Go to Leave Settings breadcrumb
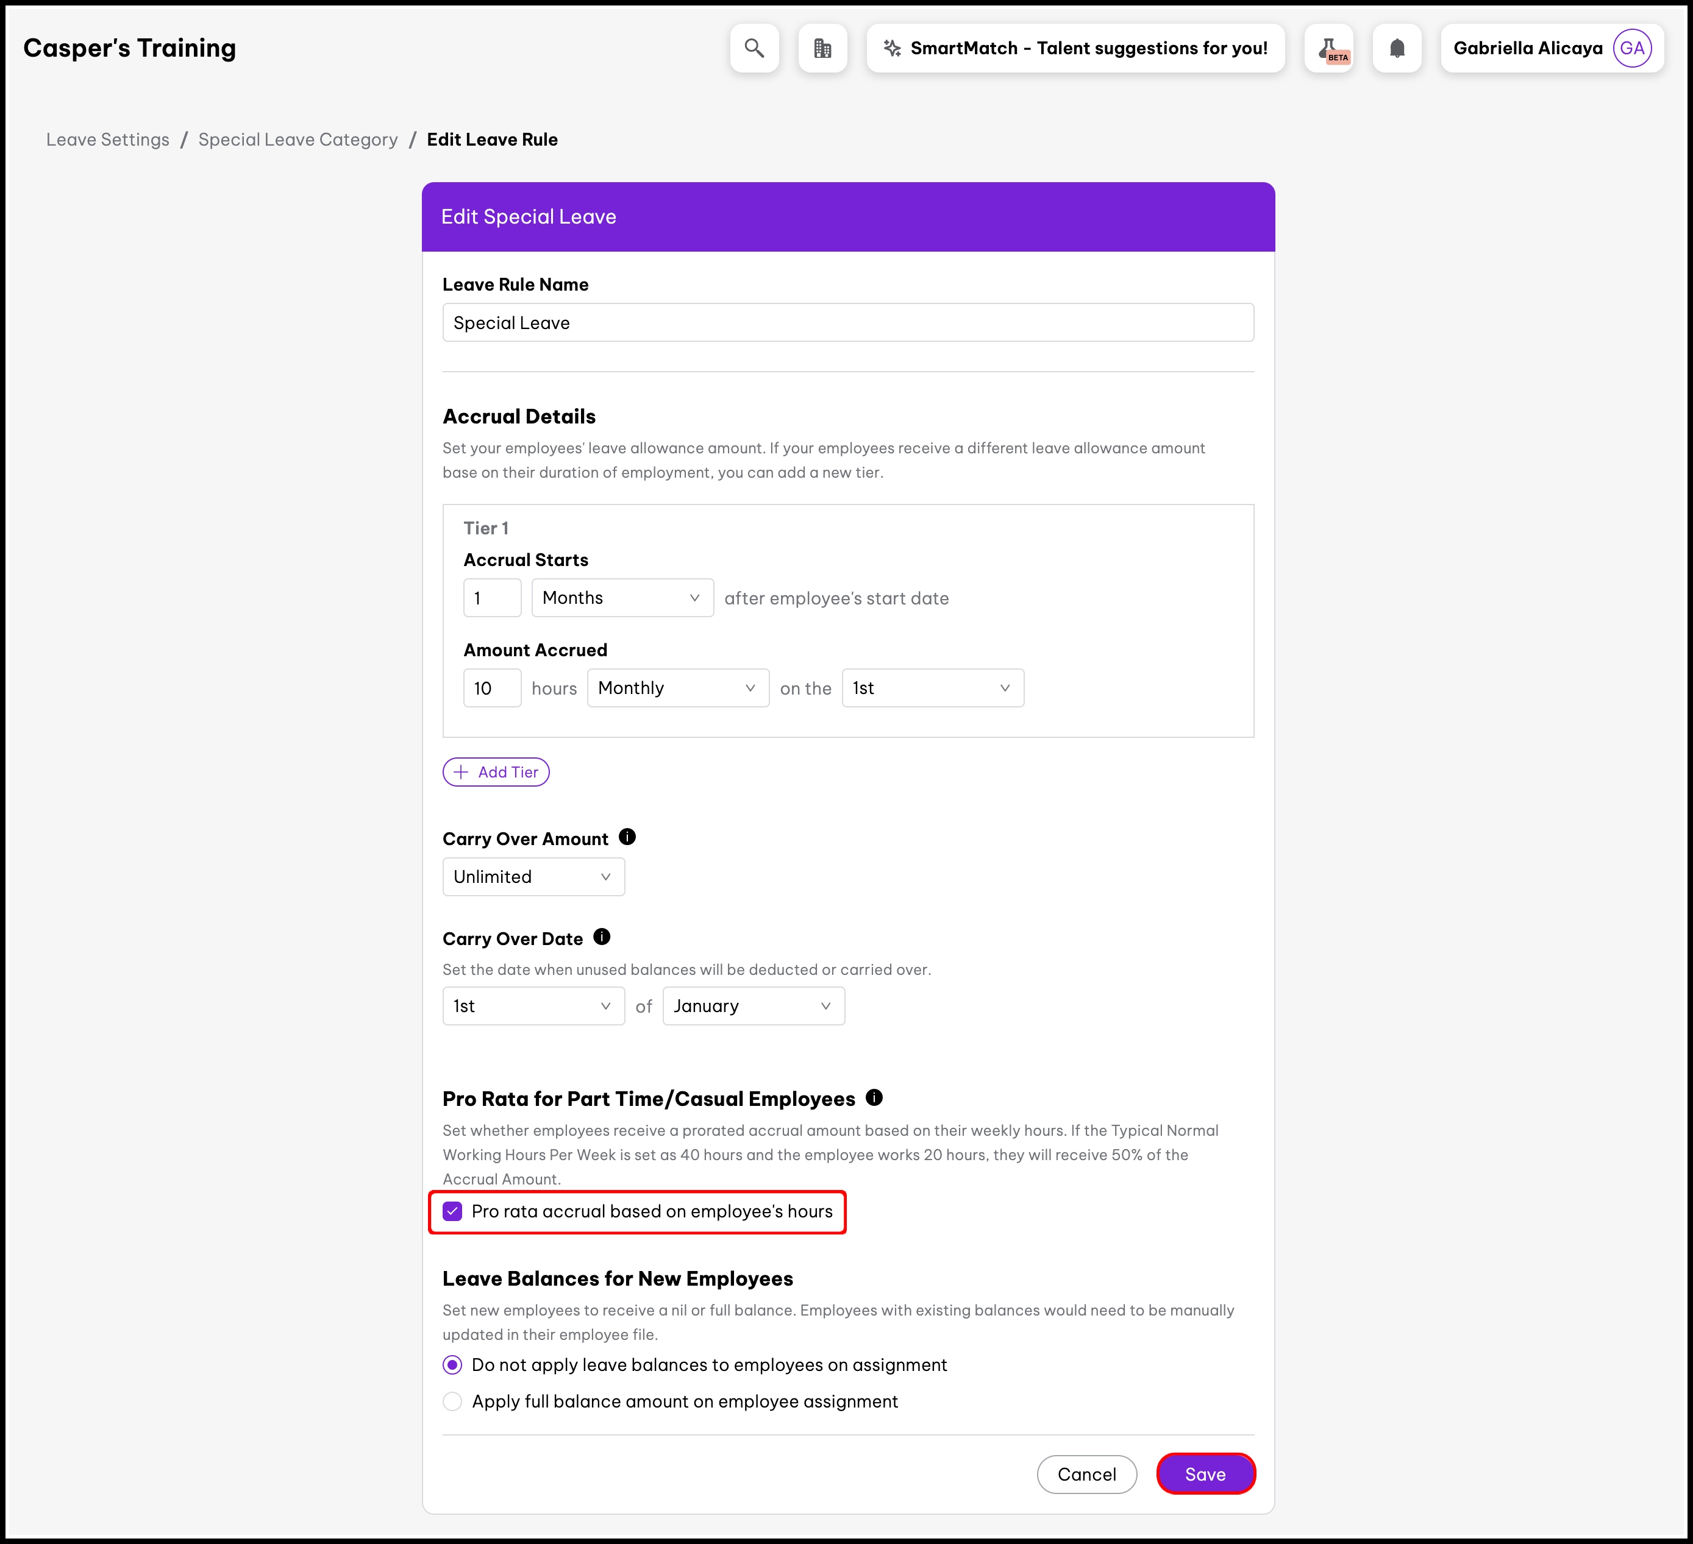Image resolution: width=1693 pixels, height=1544 pixels. pos(107,140)
